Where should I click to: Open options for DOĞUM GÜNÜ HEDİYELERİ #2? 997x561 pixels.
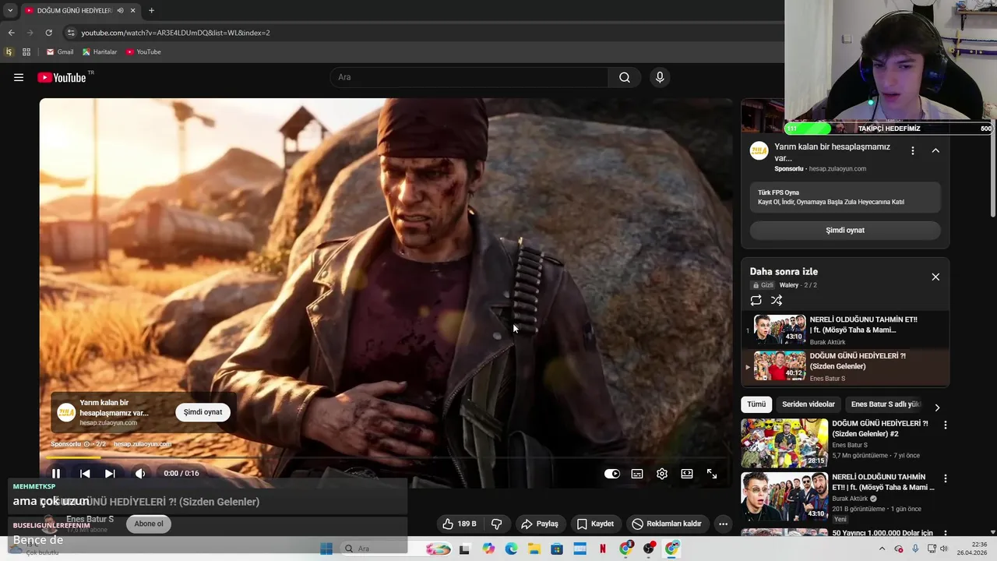[946, 425]
